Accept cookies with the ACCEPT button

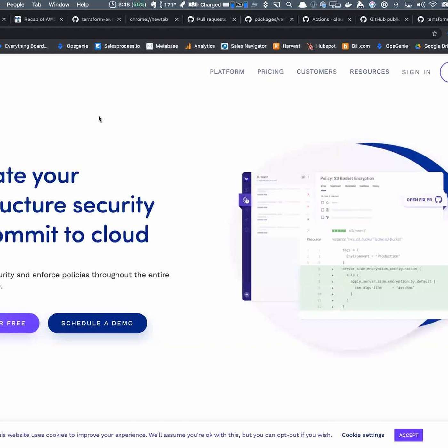pos(408,435)
